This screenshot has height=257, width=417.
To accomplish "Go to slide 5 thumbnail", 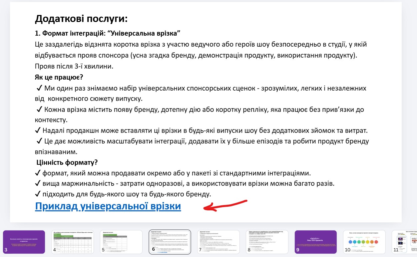I will [x=121, y=242].
